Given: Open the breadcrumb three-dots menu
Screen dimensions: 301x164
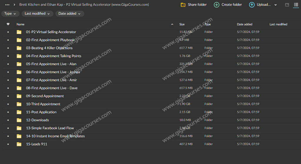Looking at the screenshot, I should (x=7, y=5).
